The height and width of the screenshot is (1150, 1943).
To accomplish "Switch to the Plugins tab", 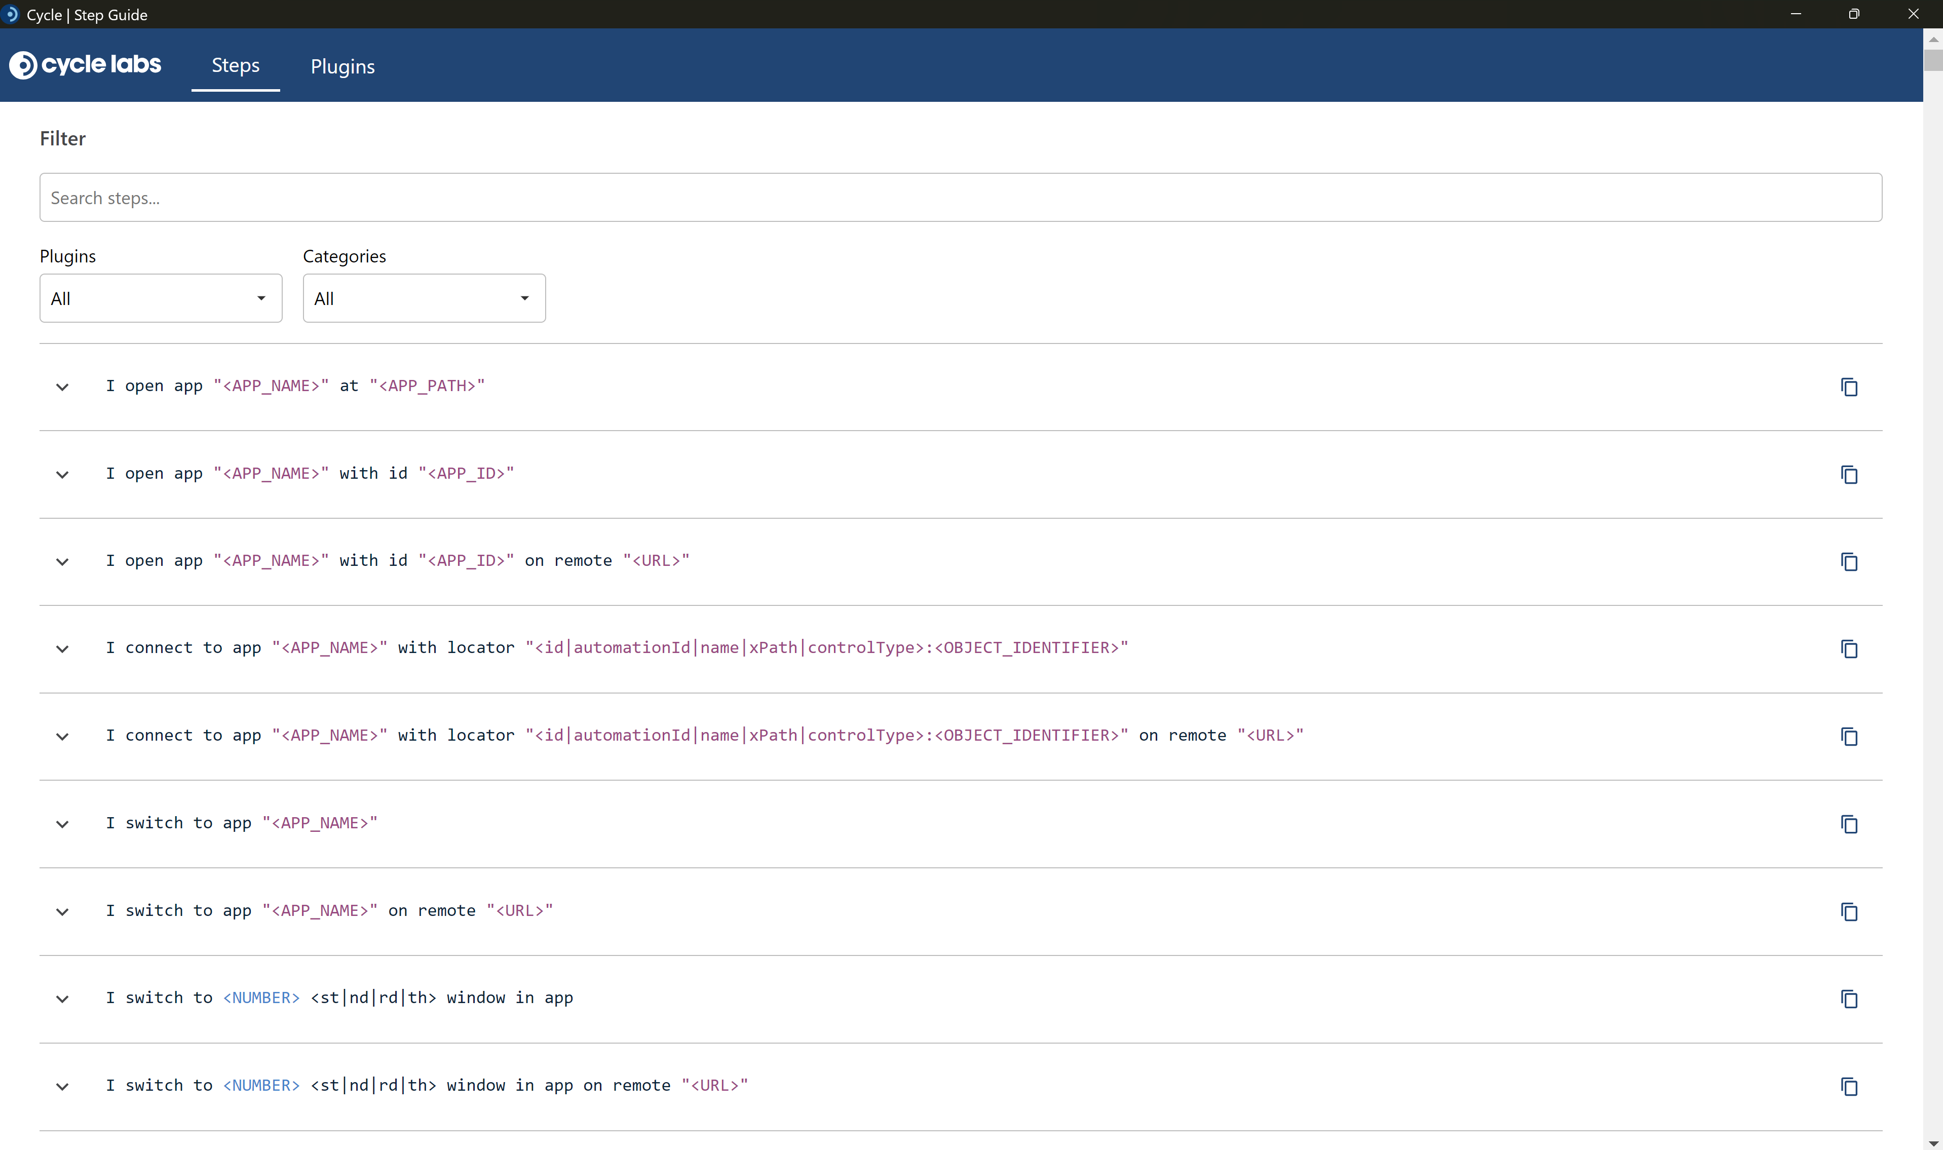I will [x=342, y=67].
